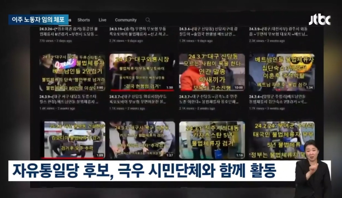Screen dimensions: 342x198
Task: Click the search magnifier icon beside Community
Action: tap(148, 20)
